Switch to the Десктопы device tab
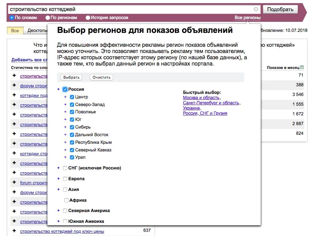Viewport: 314px width, 236px height. coord(35,30)
